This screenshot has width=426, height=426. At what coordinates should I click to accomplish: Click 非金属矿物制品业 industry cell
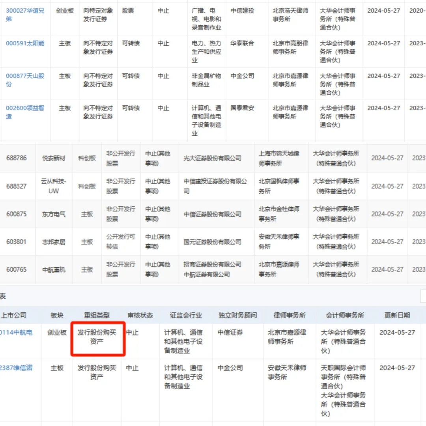(x=206, y=80)
